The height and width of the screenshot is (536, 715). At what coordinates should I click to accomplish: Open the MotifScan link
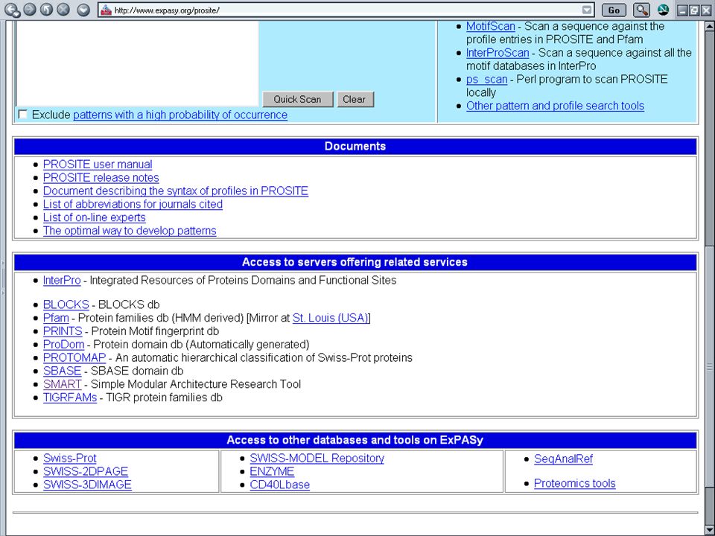pyautogui.click(x=490, y=27)
